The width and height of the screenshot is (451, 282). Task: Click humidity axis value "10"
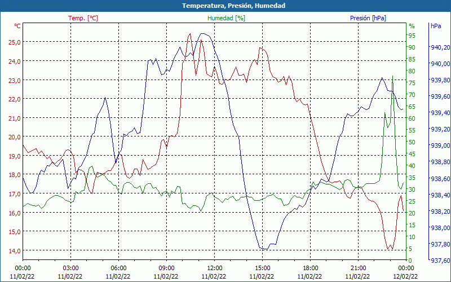pos(412,237)
